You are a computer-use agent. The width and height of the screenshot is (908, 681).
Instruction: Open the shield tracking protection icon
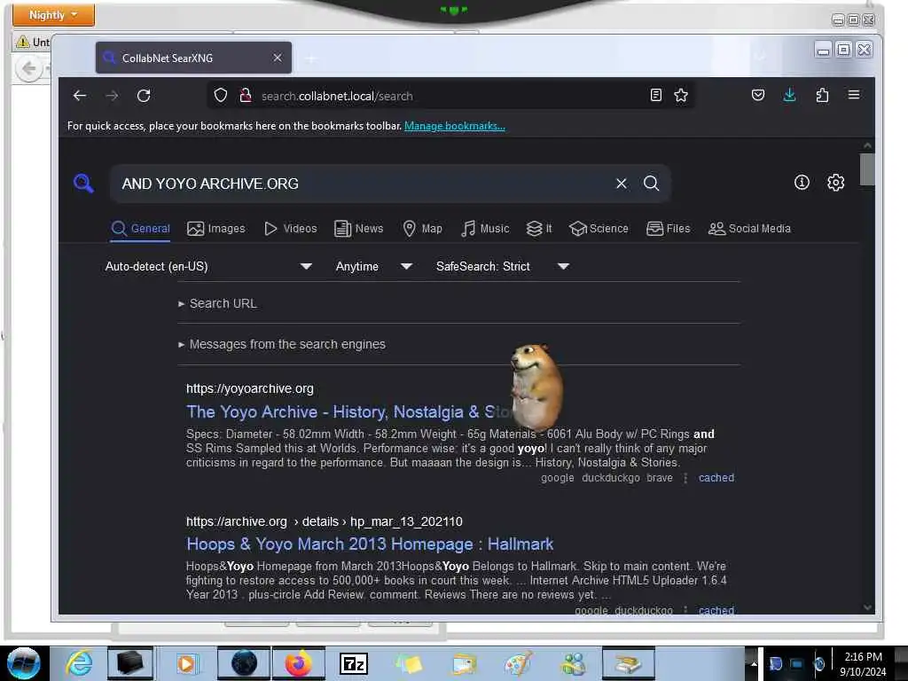point(221,95)
